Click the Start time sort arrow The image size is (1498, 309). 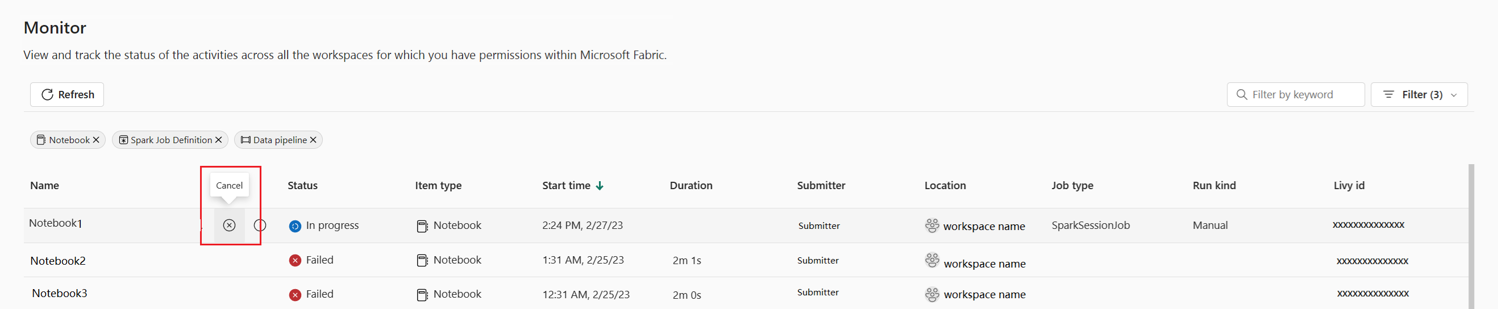tap(600, 186)
